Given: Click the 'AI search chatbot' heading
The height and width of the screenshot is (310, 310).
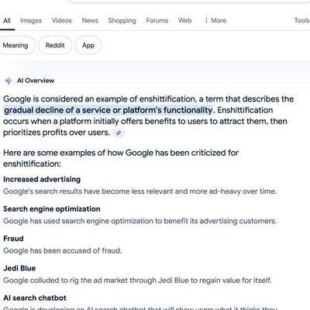Looking at the screenshot, I should coord(35,298).
